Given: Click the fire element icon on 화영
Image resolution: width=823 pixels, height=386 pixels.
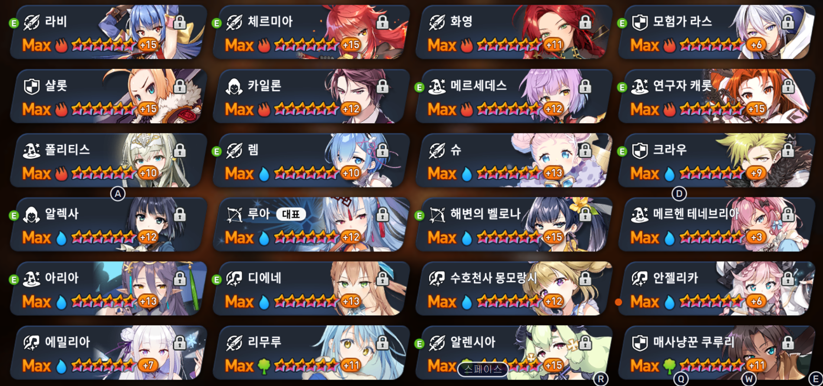Looking at the screenshot, I should click(467, 45).
